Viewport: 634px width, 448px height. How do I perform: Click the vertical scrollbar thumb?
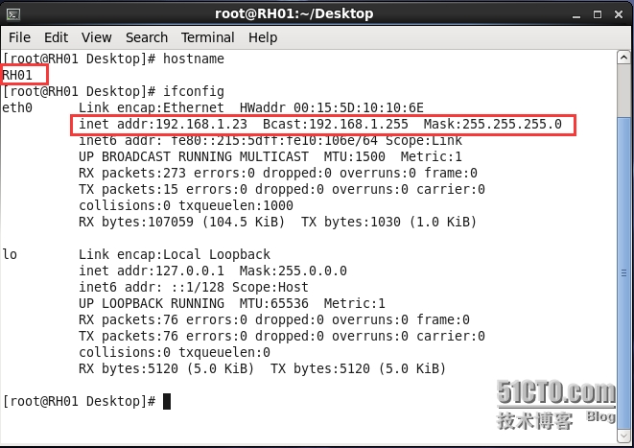coord(623,273)
